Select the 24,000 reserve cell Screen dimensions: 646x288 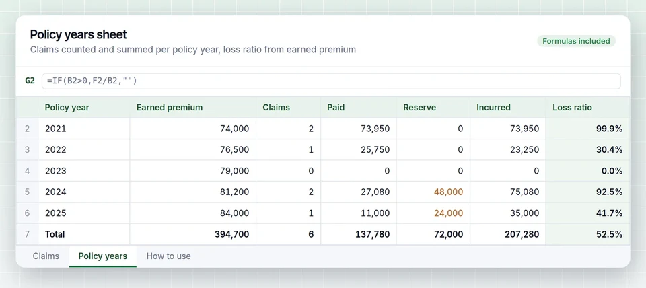pos(433,213)
